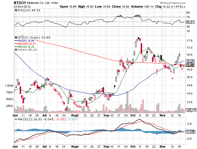The image size is (197, 149).
Task: Click the 90 label on RSI axis
Action: [188, 12]
